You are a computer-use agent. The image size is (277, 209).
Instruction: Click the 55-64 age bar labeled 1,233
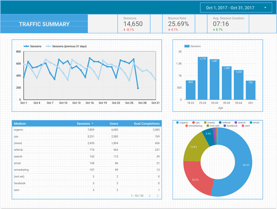tap(239, 85)
